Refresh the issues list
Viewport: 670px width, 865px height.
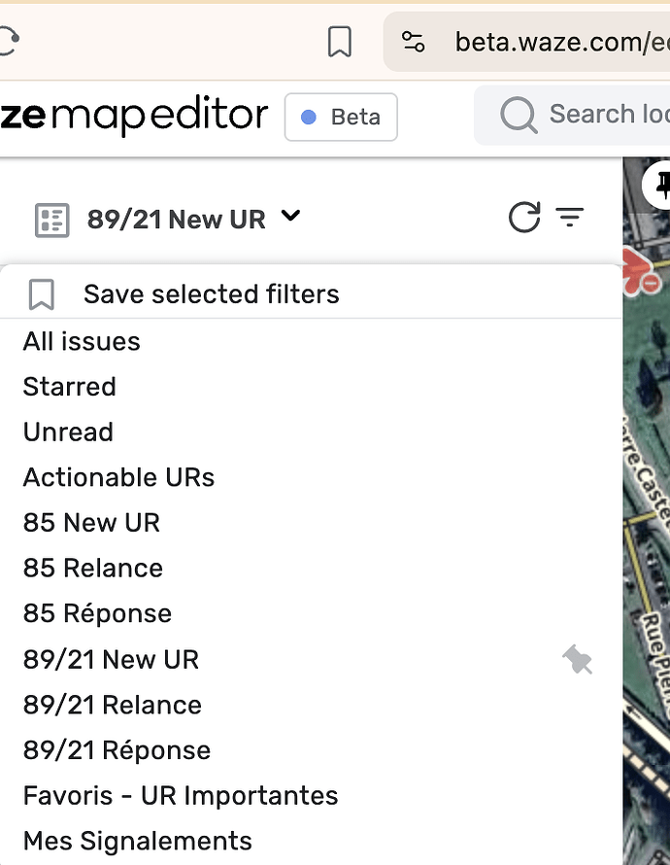524,218
